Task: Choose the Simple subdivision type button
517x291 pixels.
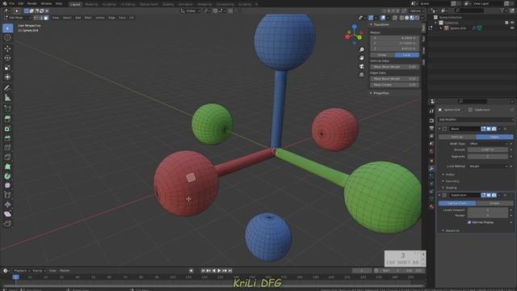Action: pos(494,204)
